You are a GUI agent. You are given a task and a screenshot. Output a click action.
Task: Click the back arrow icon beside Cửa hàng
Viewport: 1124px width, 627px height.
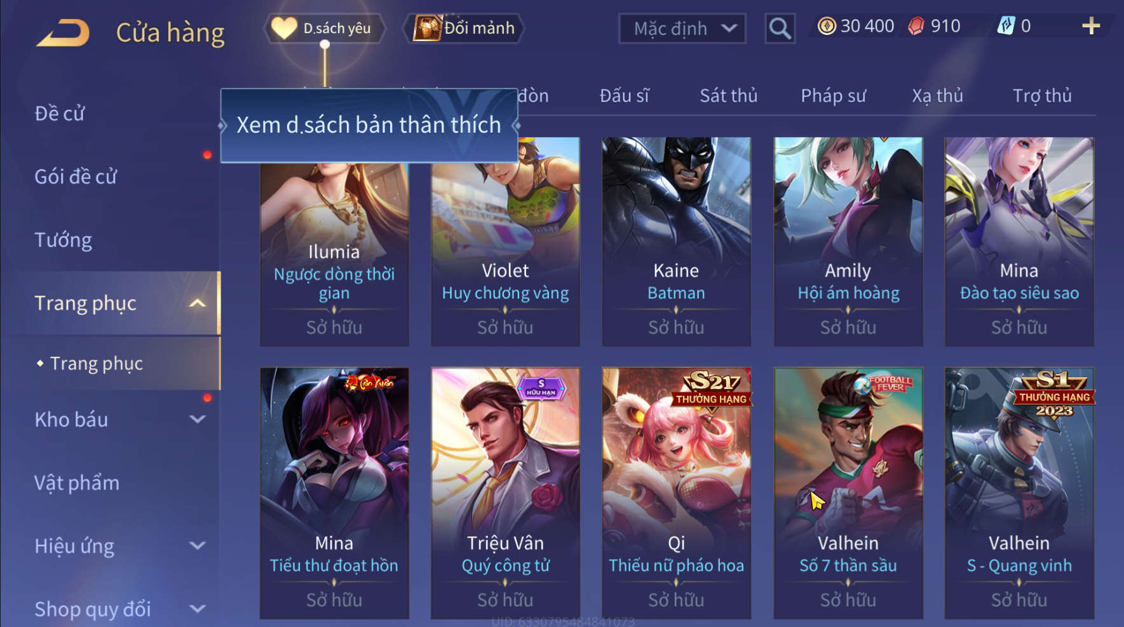64,33
